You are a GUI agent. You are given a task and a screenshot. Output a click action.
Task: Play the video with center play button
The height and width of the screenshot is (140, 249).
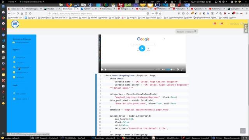coord(142,48)
